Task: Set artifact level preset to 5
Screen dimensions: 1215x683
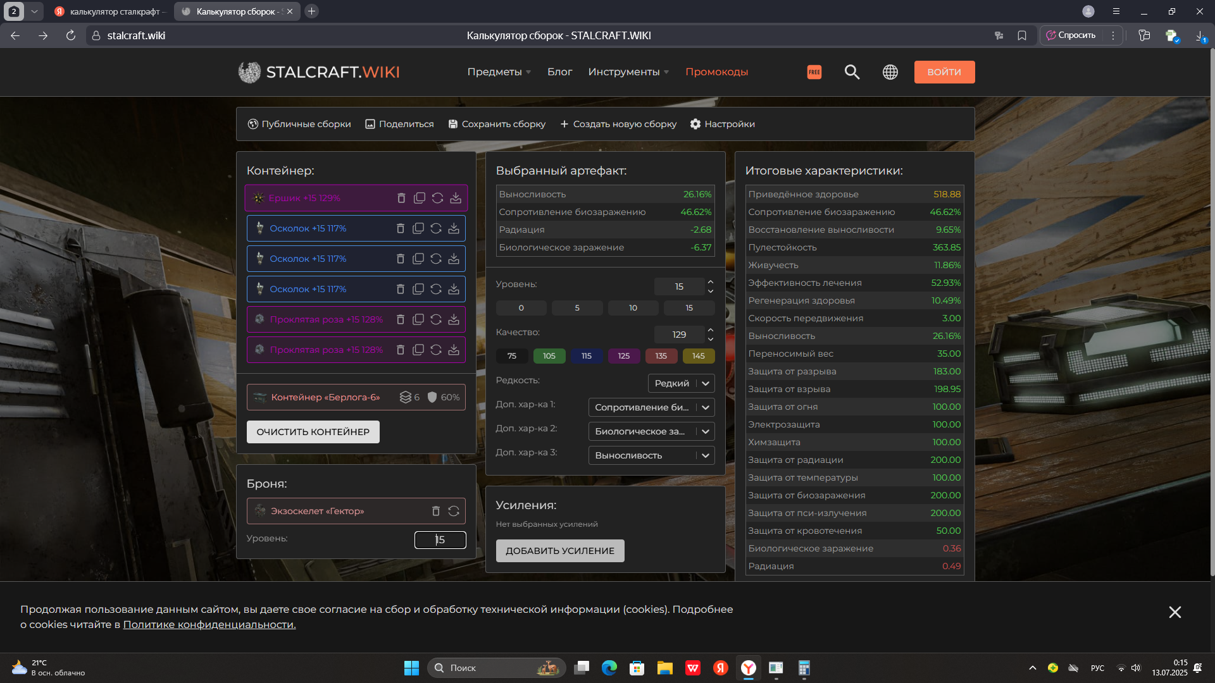Action: pos(577,308)
